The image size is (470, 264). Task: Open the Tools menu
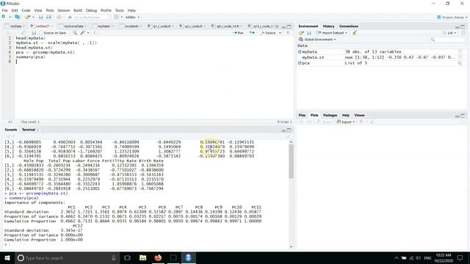(119, 10)
